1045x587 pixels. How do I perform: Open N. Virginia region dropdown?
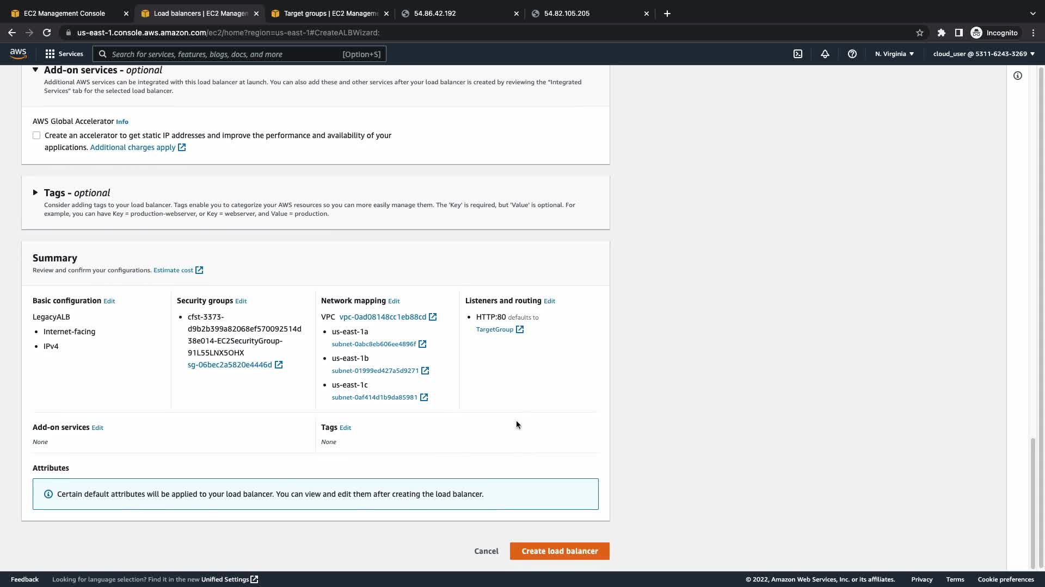pyautogui.click(x=894, y=54)
